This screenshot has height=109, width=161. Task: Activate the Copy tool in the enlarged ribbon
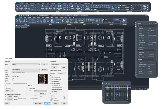click(x=46, y=7)
